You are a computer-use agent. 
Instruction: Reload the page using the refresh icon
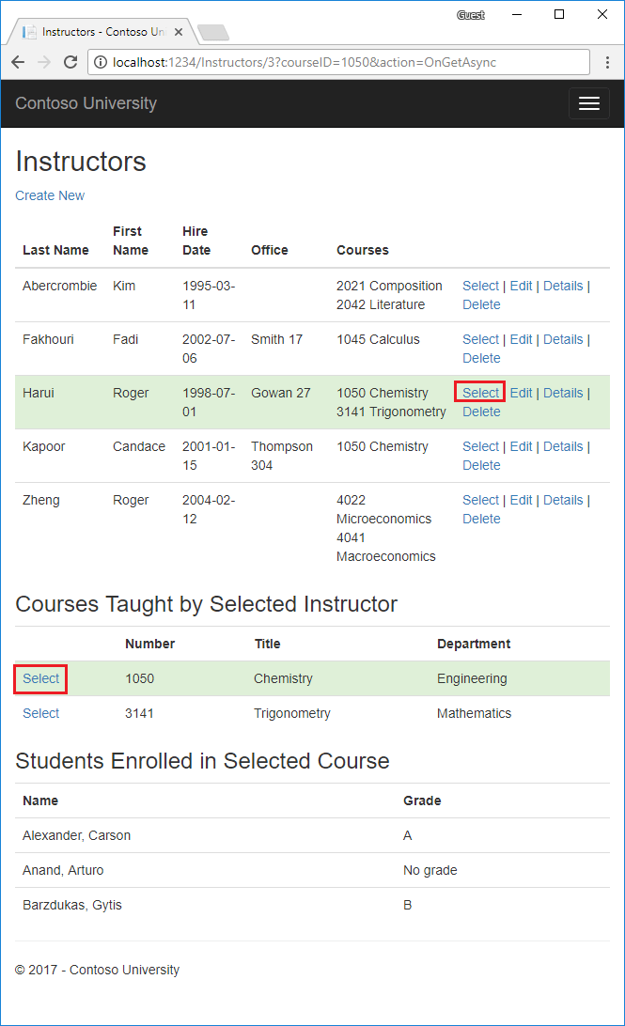point(70,62)
